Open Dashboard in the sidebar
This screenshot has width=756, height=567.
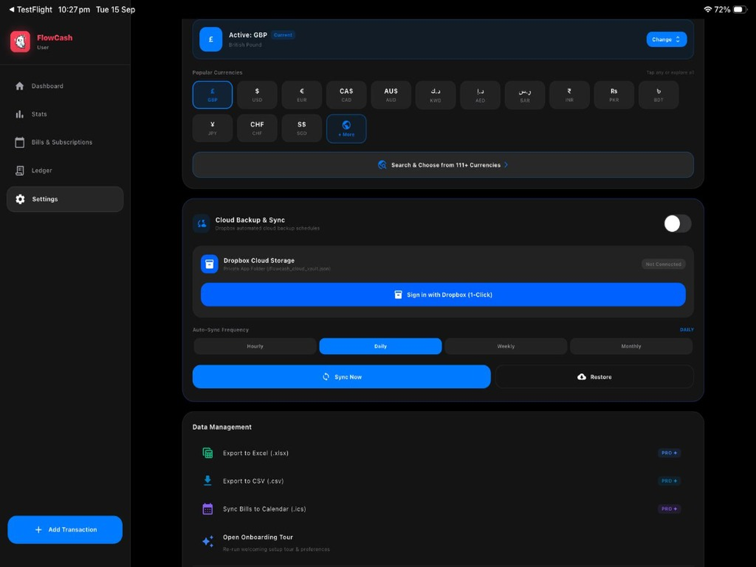[65, 86]
